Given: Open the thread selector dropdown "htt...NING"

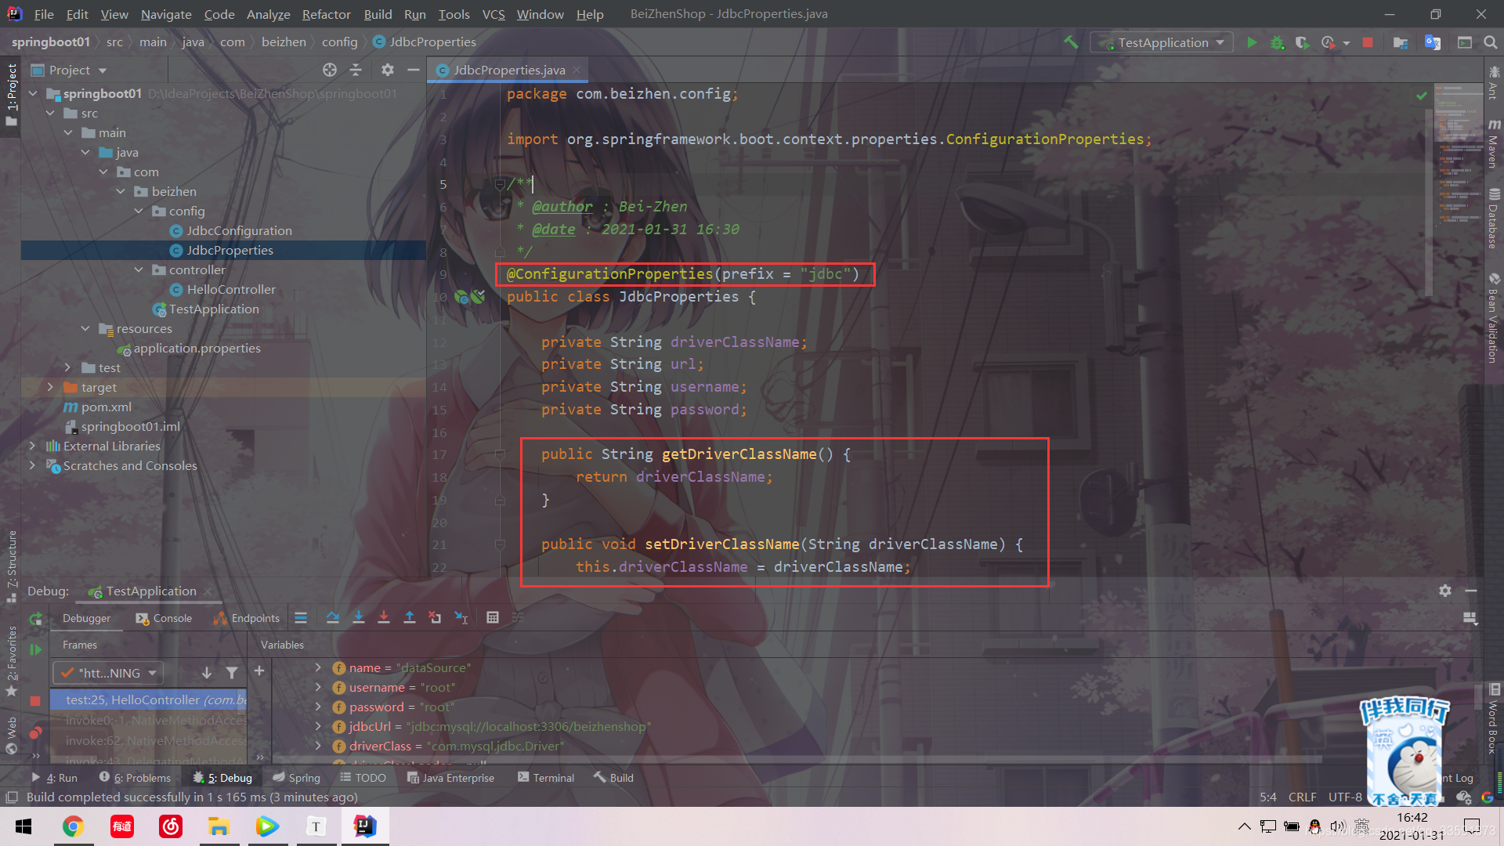Looking at the screenshot, I should [108, 673].
